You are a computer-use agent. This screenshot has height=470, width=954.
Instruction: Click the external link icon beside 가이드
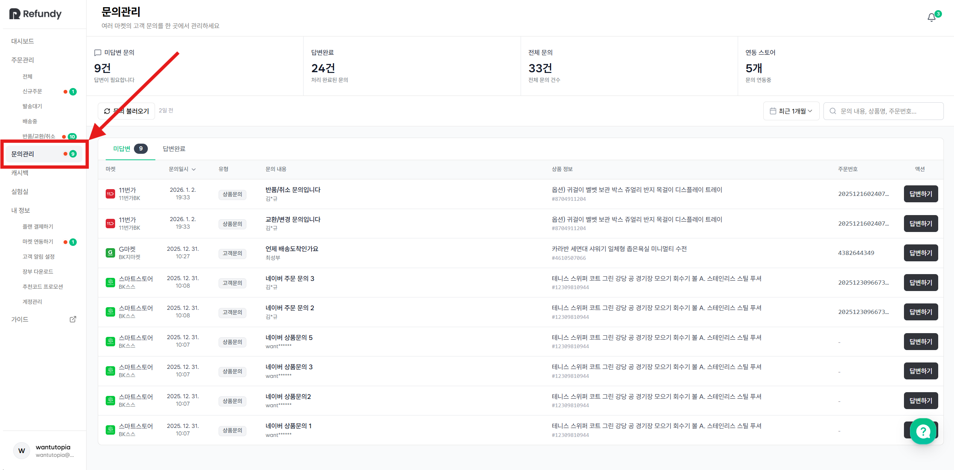click(73, 319)
